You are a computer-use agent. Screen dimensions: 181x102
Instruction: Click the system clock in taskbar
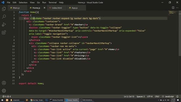click(x=173, y=100)
